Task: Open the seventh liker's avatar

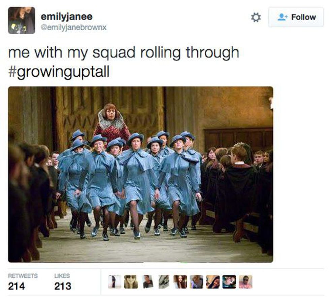Action: click(x=213, y=282)
